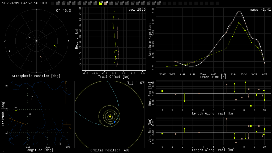Click the Orbital Position [AU] label
272x153 pixels.
click(x=110, y=150)
